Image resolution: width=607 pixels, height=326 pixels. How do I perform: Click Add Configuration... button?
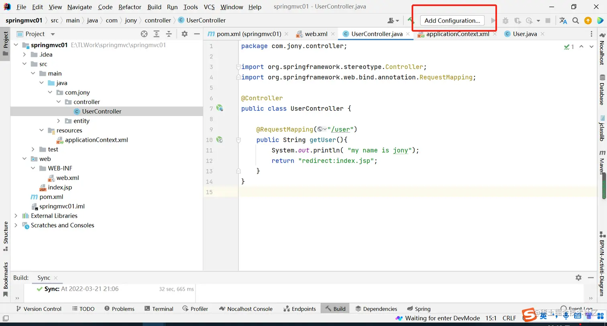click(452, 20)
